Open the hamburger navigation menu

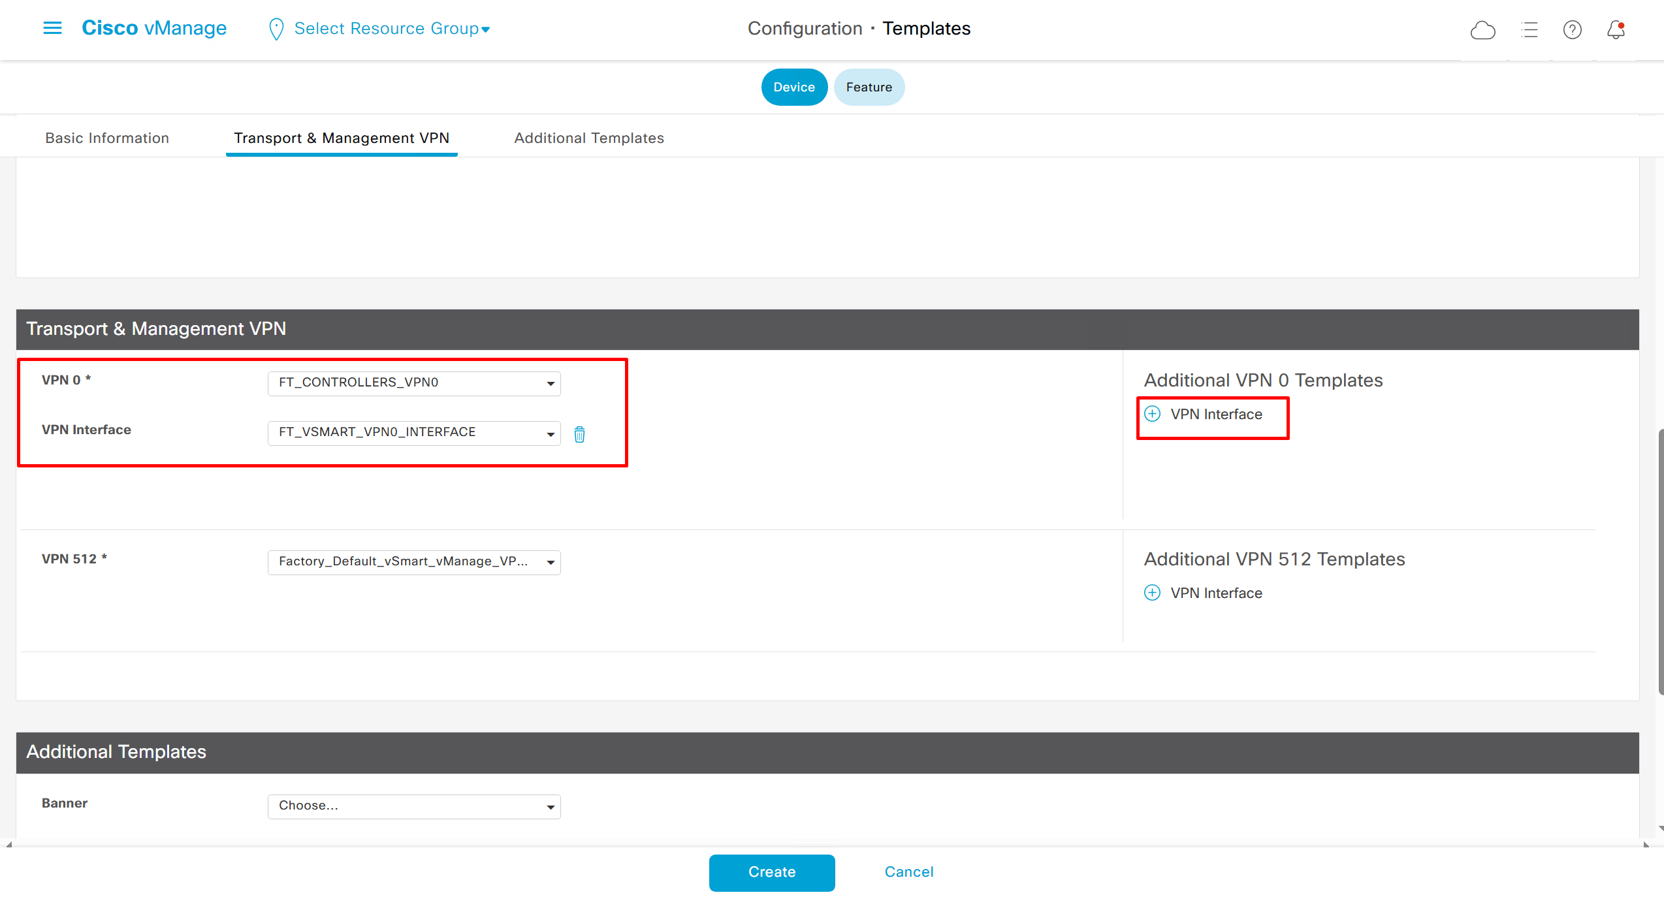click(x=52, y=28)
